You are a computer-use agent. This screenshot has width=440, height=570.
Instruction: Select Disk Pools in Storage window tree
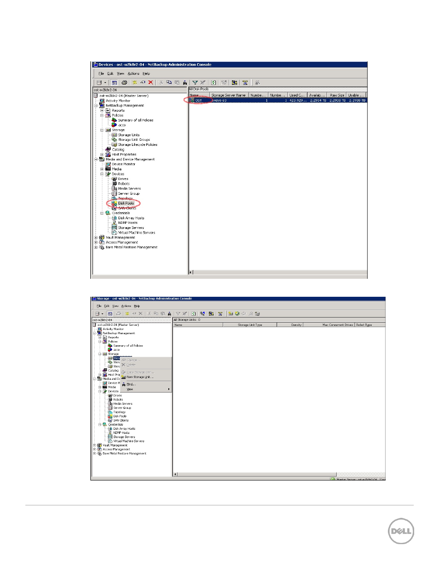120,416
